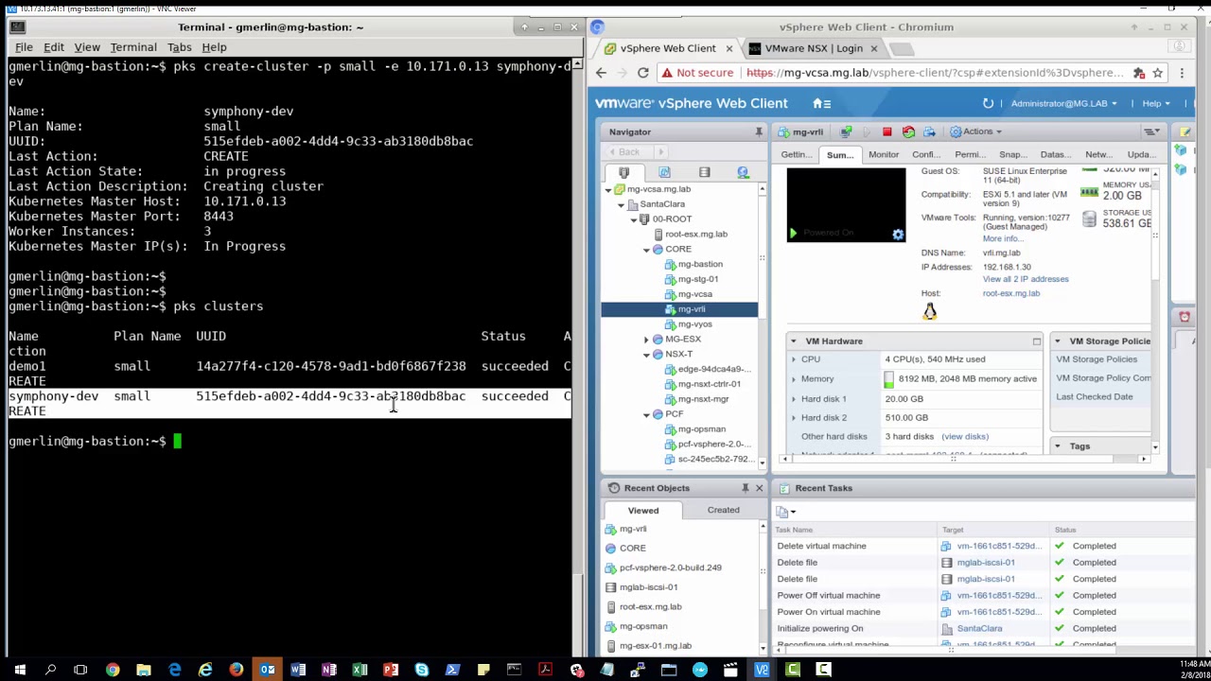Screen dimensions: 1211x681
Task: Collapse the VM Hardware panel
Action: click(x=793, y=340)
